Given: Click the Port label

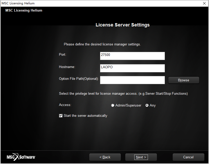Looking at the screenshot, I should (x=63, y=54).
